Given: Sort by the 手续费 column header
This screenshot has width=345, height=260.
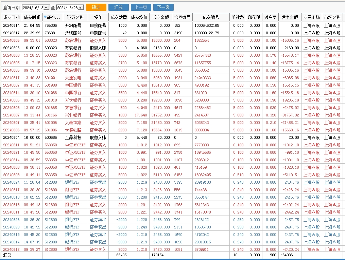Looking at the screenshot, I should pos(238,17).
